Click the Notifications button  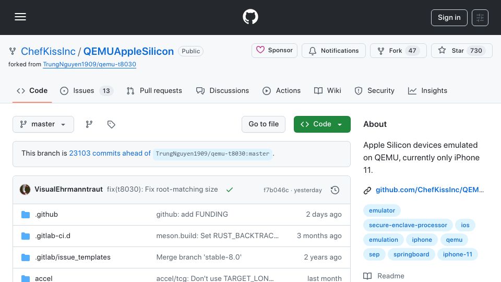pos(333,51)
